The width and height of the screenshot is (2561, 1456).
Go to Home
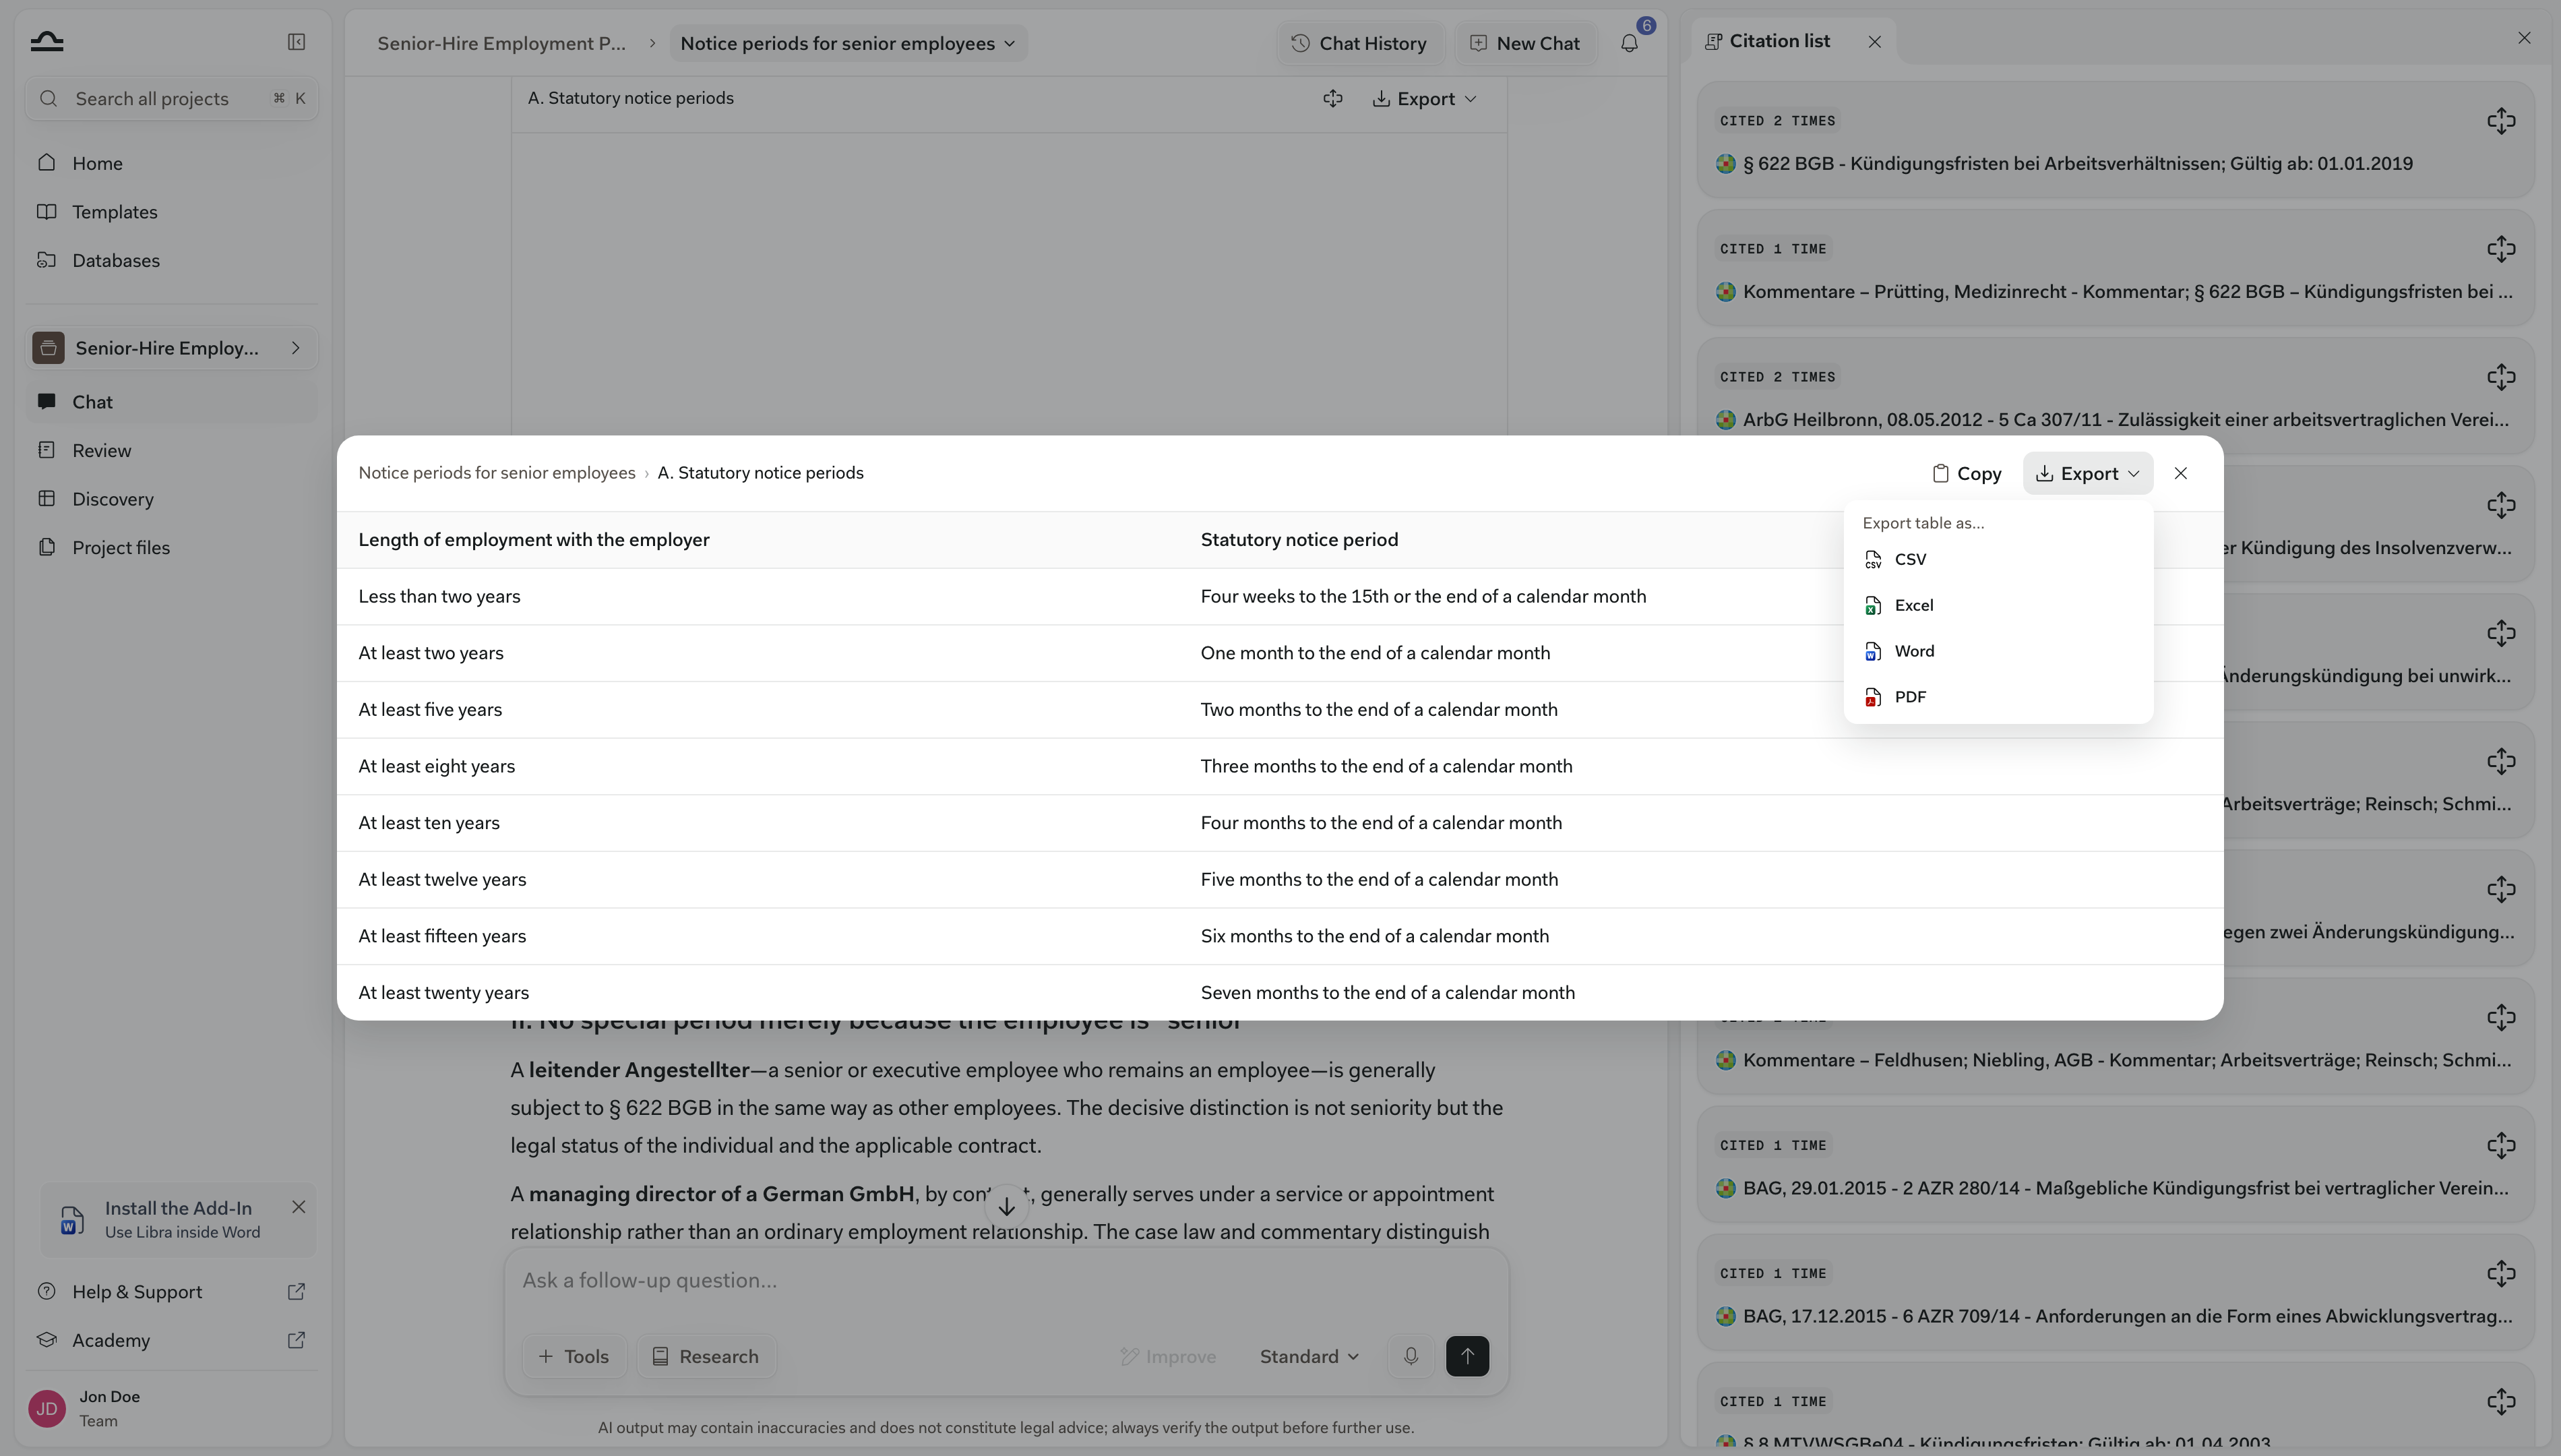point(172,163)
